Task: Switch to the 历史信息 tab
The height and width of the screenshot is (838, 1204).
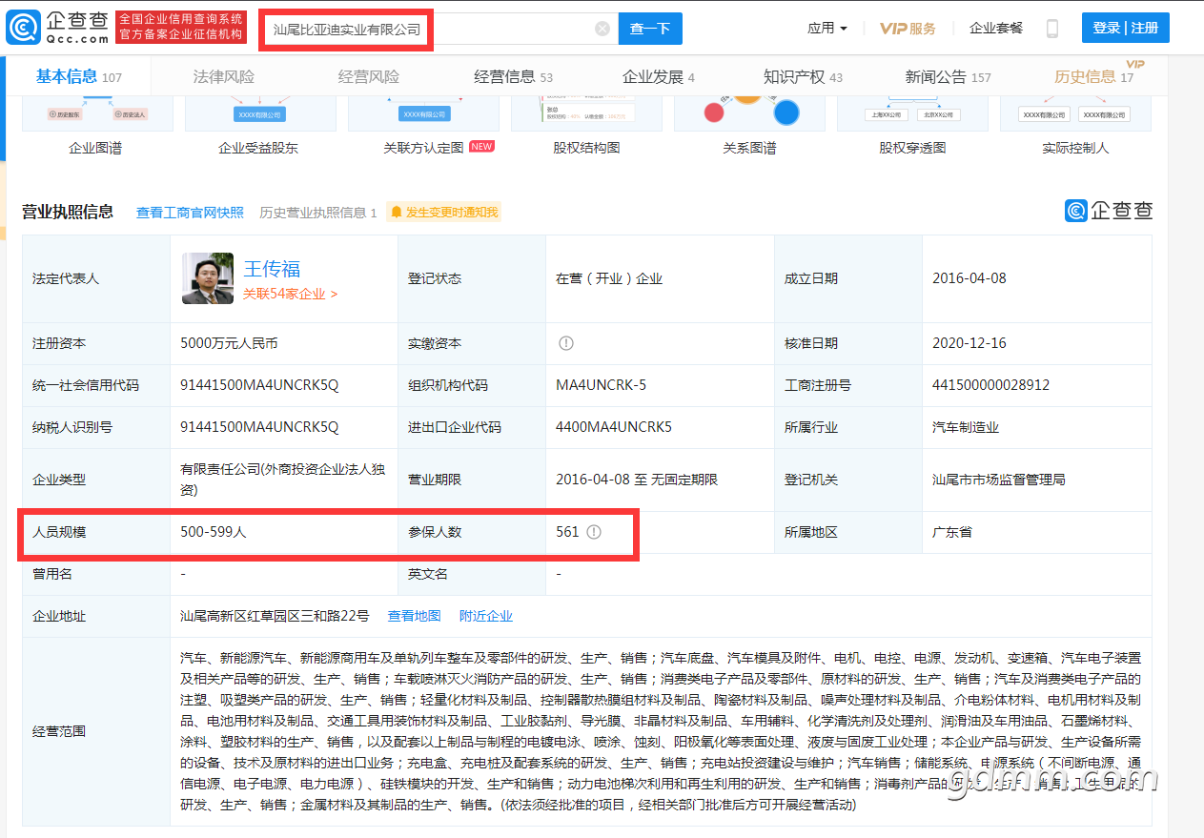Action: point(1094,77)
